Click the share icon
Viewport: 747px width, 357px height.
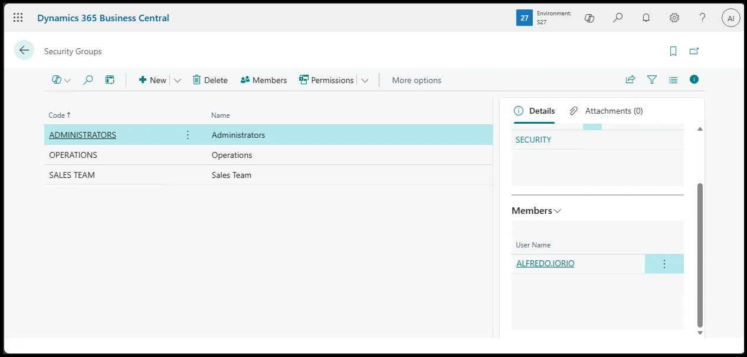[630, 80]
